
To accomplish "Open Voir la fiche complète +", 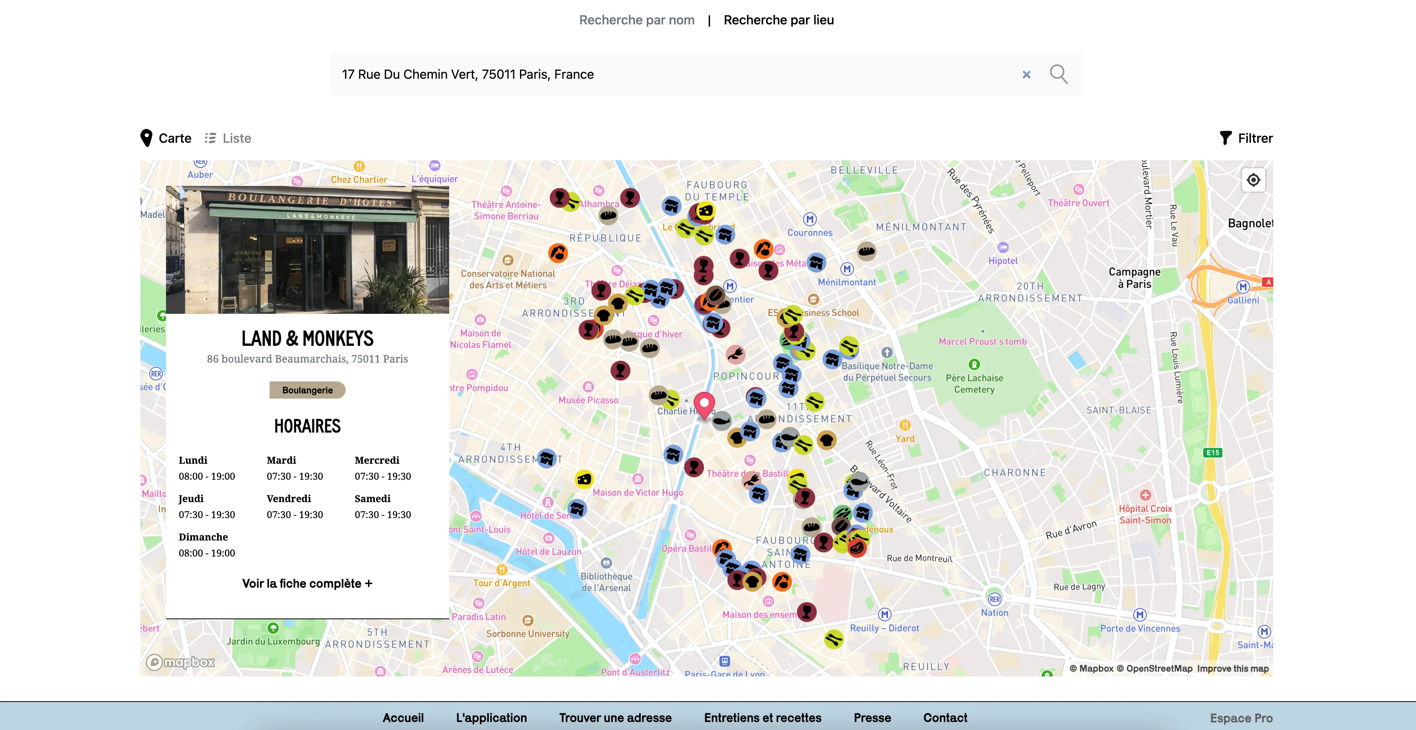I will click(x=307, y=583).
